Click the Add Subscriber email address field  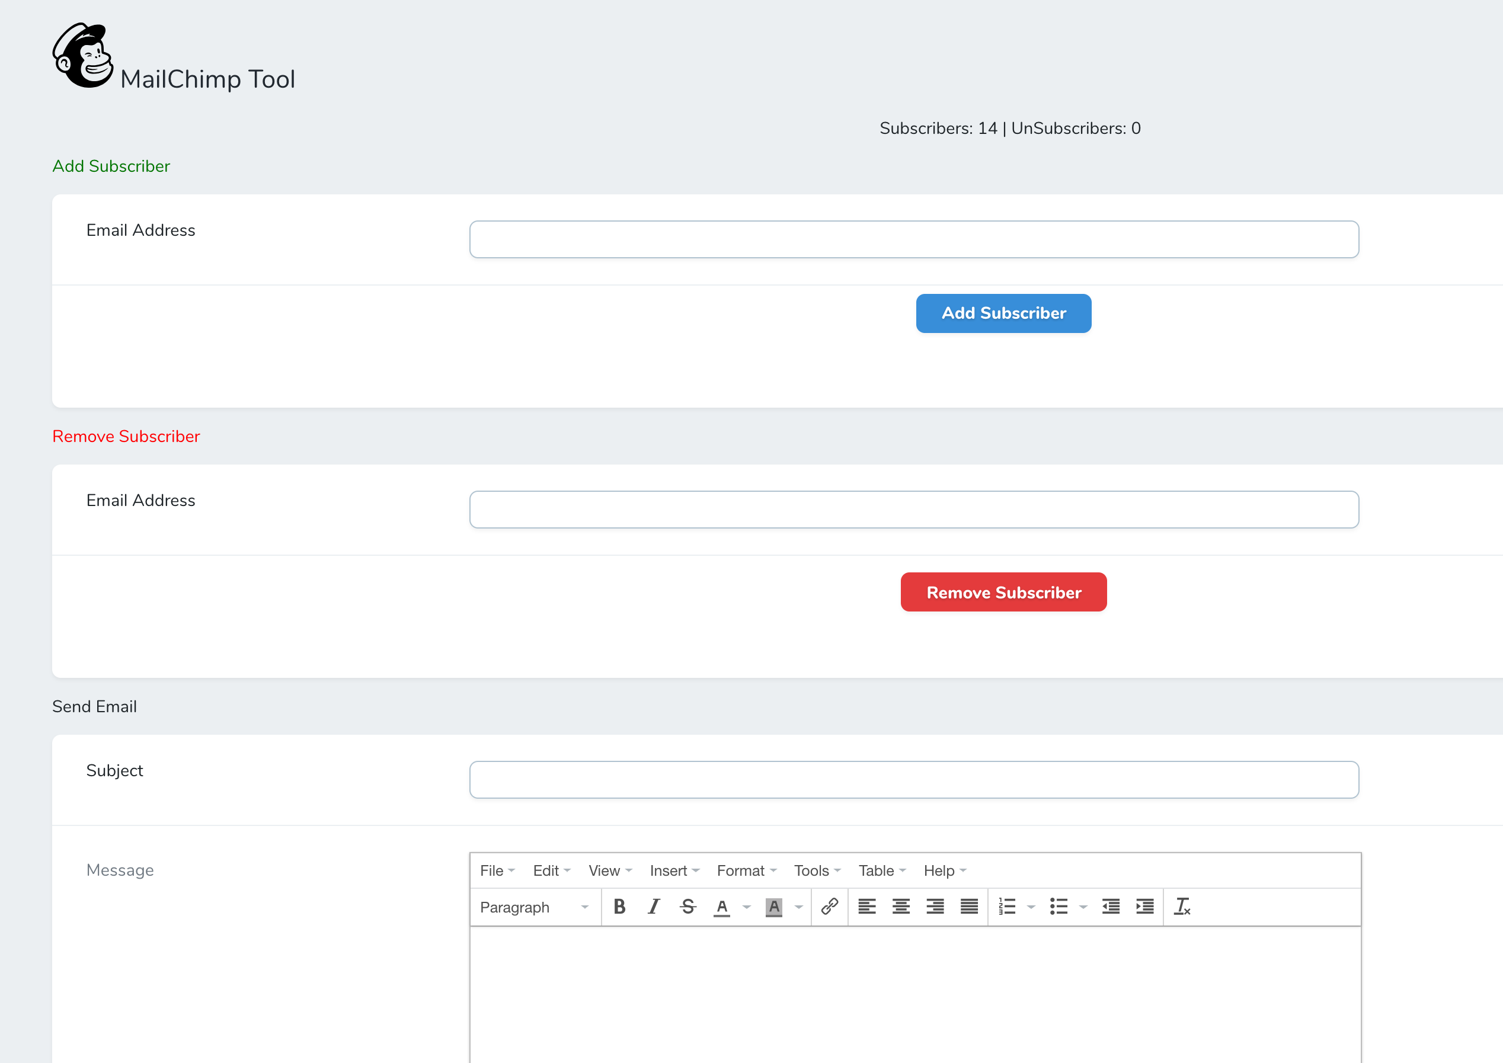[x=914, y=239]
